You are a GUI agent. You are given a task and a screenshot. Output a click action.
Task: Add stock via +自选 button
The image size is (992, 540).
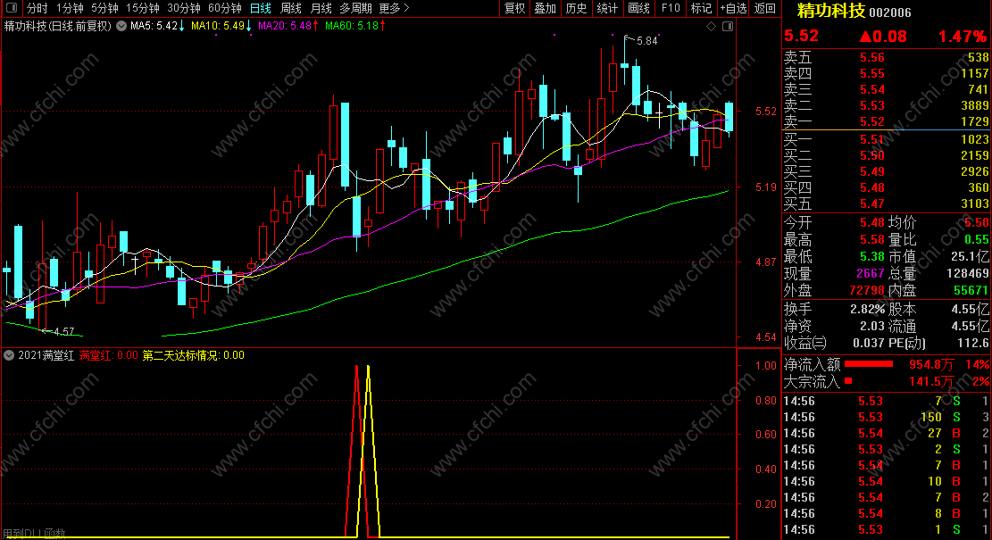pyautogui.click(x=733, y=8)
